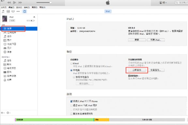Viewport: 188px width, 125px height.
Task: Open the 编辑 (Edit) menu
Action: point(11,7)
